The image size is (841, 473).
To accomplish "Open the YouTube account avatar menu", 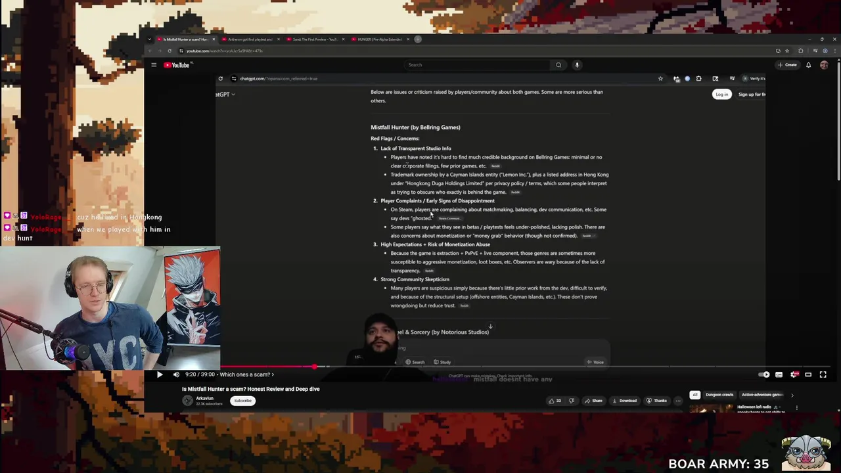I will 824,65.
